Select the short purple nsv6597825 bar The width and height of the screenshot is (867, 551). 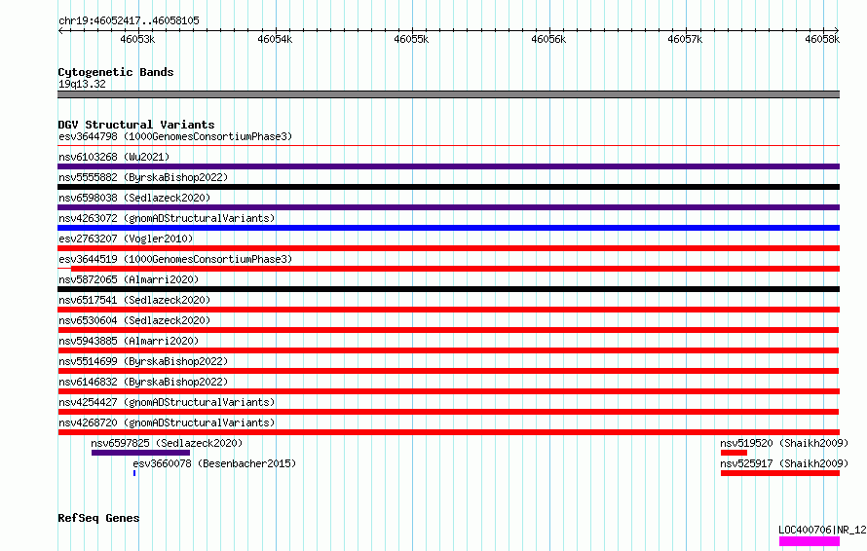point(140,453)
